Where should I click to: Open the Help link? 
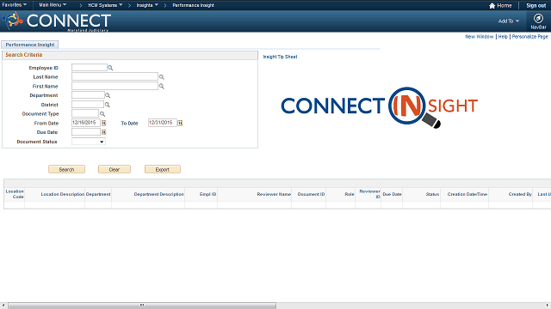503,36
